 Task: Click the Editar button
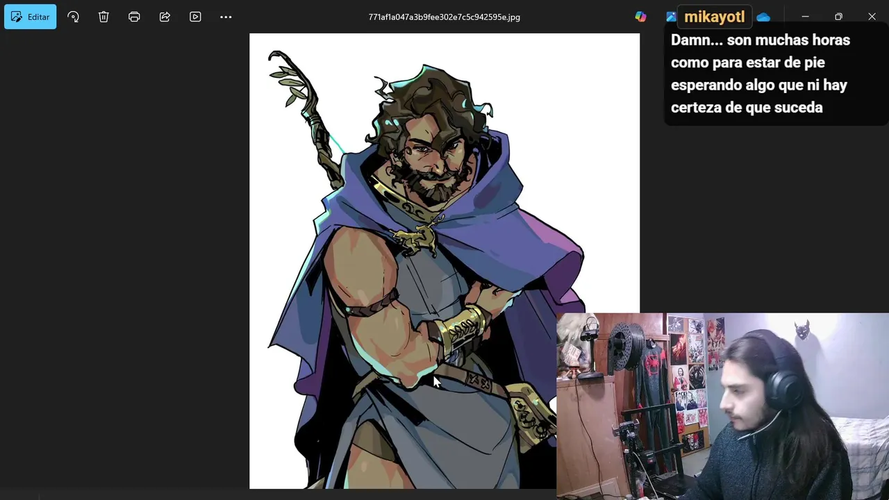[x=30, y=17]
